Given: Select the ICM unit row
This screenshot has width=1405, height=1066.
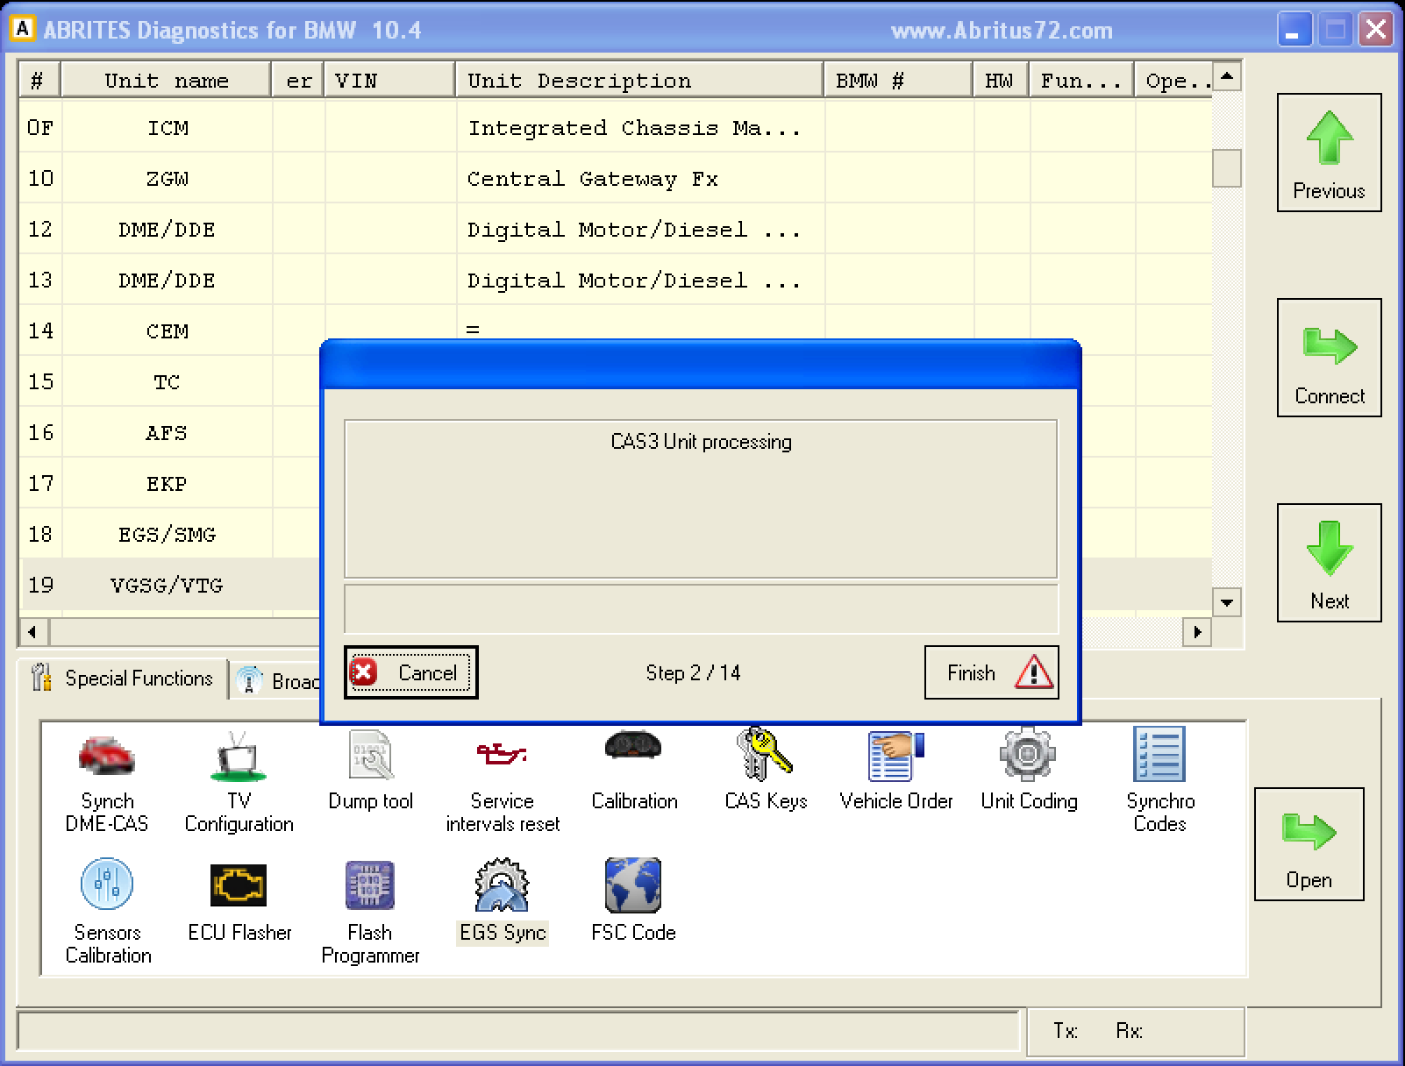Looking at the screenshot, I should pos(615,128).
